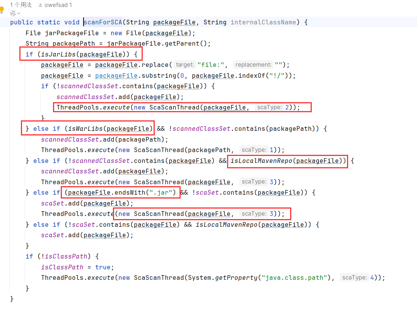Click the "replacement:" parameter hint

[253, 65]
